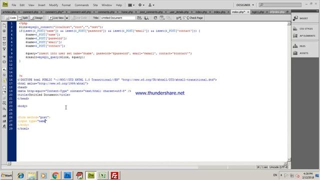Toggle Highlight Invalid Code in the coding toolbar
This screenshot has height=180, width=320.
click(x=4, y=75)
